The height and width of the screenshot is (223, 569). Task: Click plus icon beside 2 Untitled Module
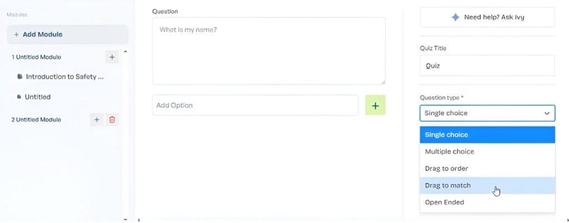coord(96,120)
